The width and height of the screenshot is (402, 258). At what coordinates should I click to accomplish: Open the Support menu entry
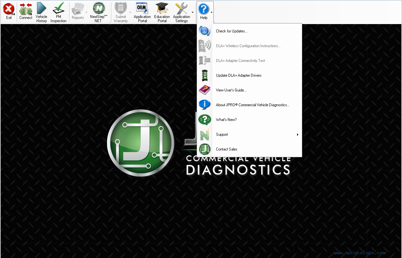coord(249,134)
